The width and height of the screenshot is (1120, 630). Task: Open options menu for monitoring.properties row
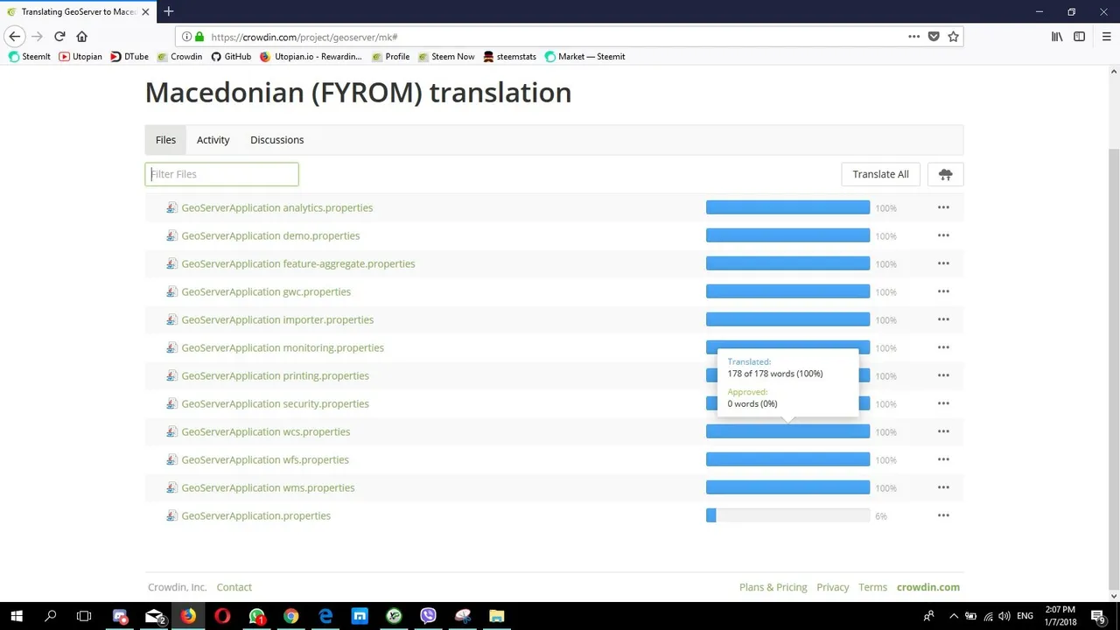(943, 347)
